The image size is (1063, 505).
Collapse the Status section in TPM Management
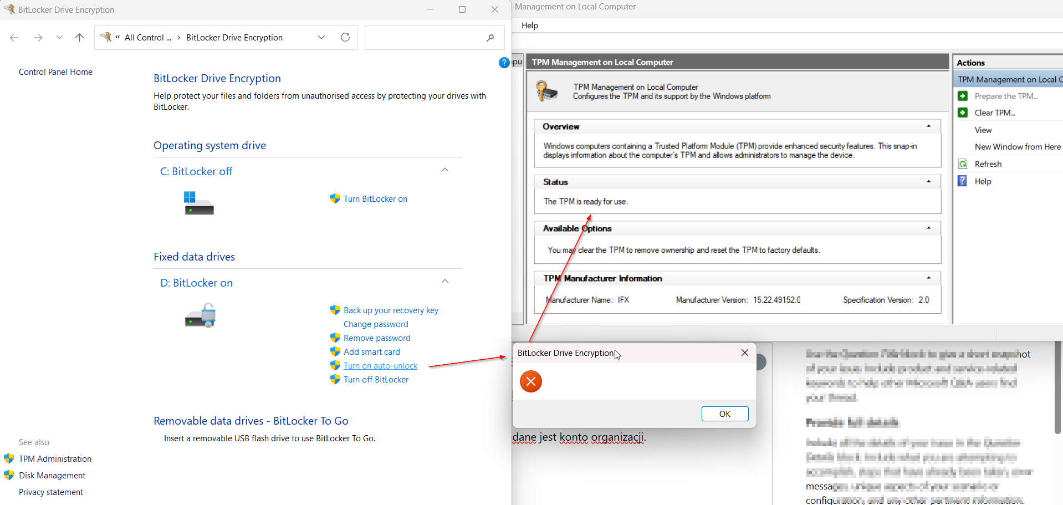[929, 182]
